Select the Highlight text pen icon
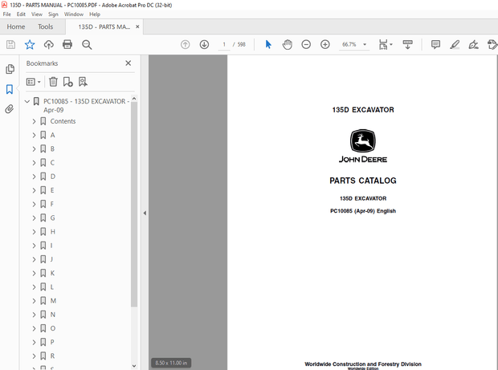 455,44
